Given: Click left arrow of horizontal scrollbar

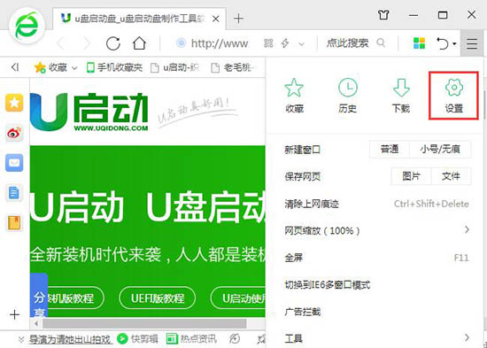Looking at the screenshot, I should [x=36, y=323].
